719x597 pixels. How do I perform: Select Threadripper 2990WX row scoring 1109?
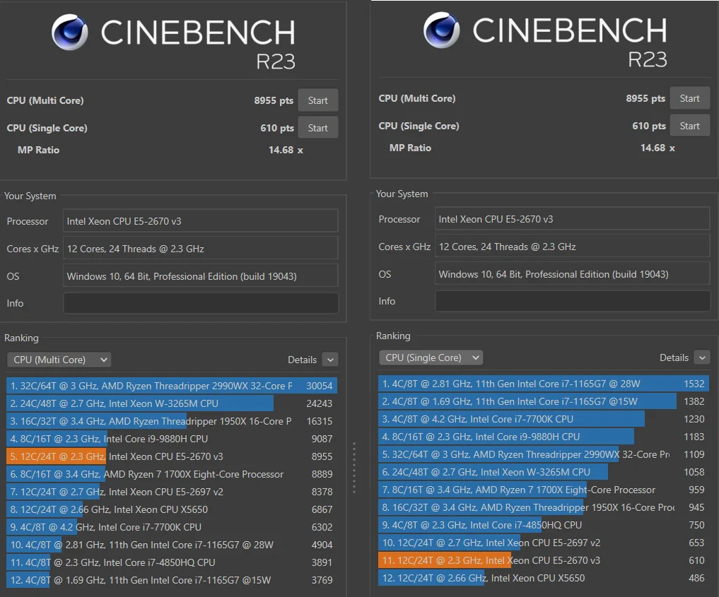[544, 454]
